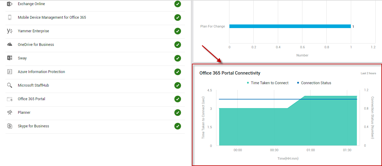Click green status check for Yammer Enterprise
This screenshot has height=166, width=382.
tap(178, 31)
